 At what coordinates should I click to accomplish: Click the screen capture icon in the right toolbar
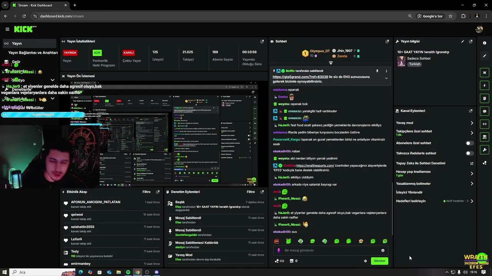(484, 72)
